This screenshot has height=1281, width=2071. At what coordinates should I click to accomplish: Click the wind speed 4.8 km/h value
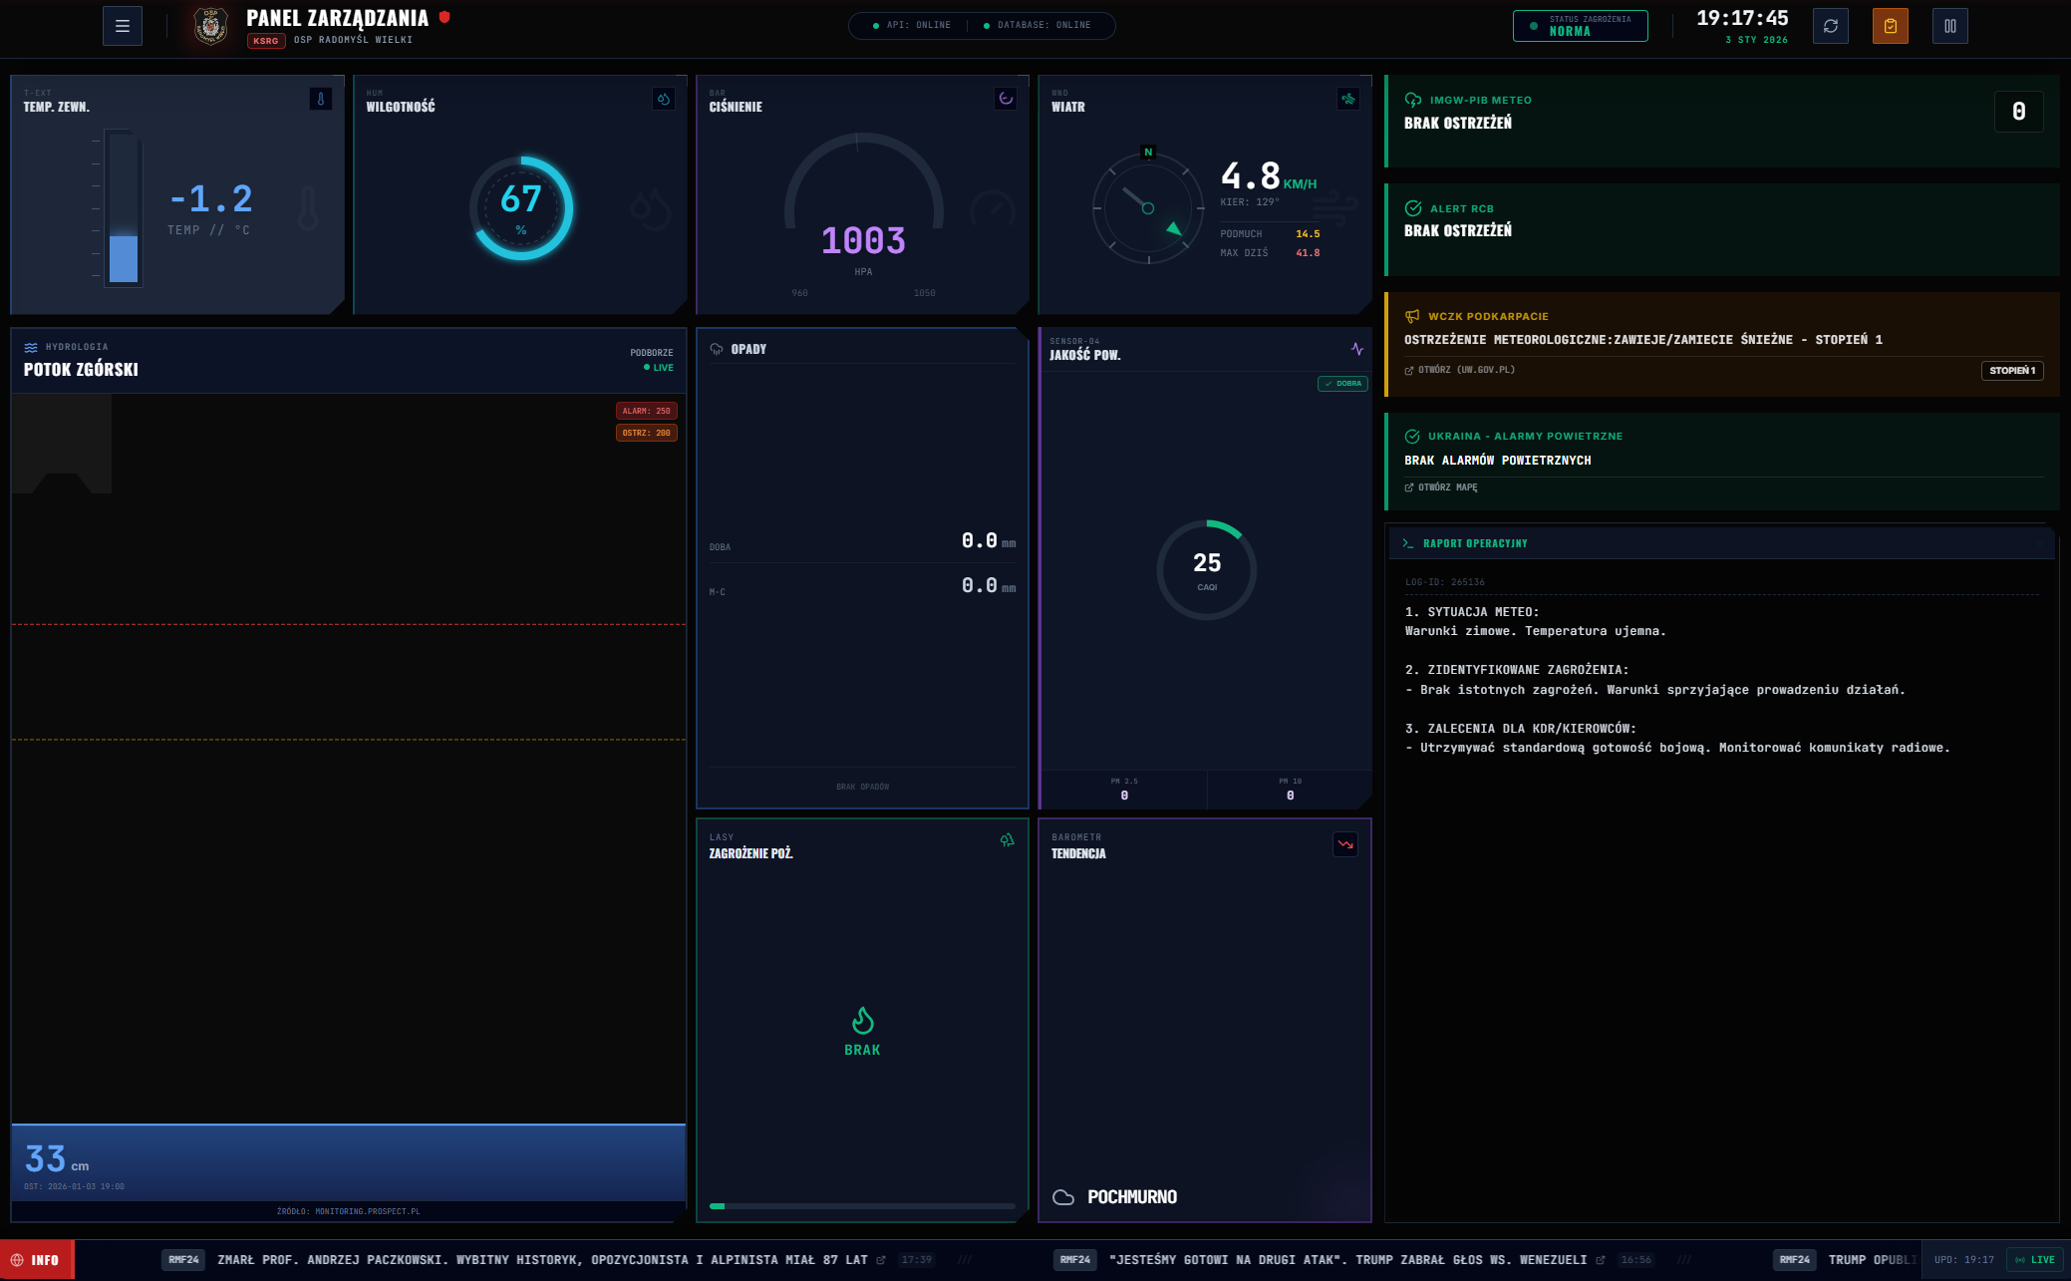coord(1269,176)
